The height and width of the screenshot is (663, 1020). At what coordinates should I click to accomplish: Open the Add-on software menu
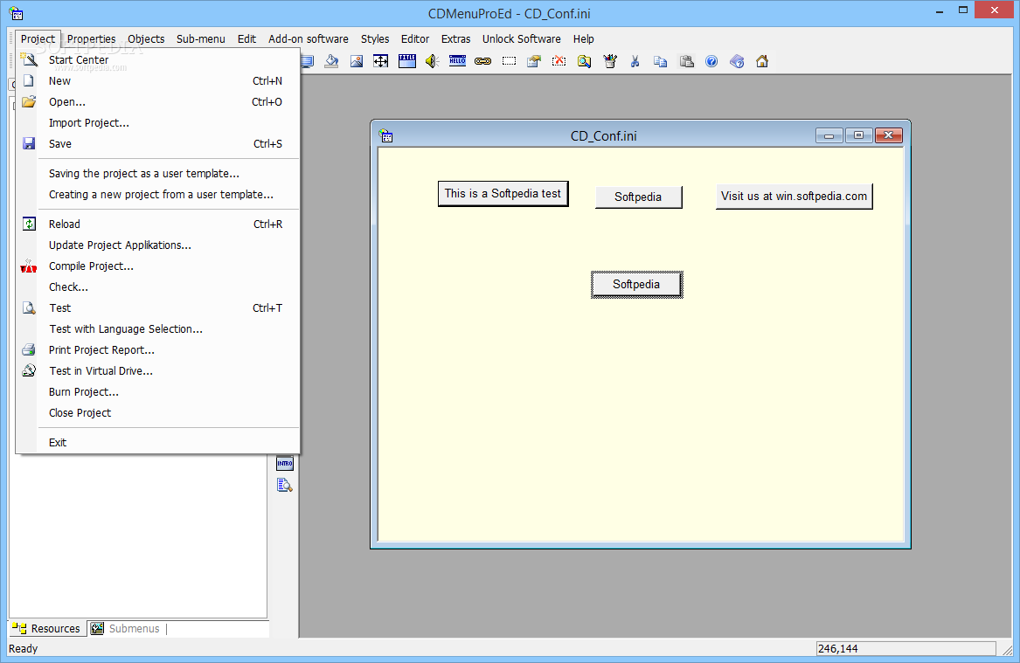point(309,39)
